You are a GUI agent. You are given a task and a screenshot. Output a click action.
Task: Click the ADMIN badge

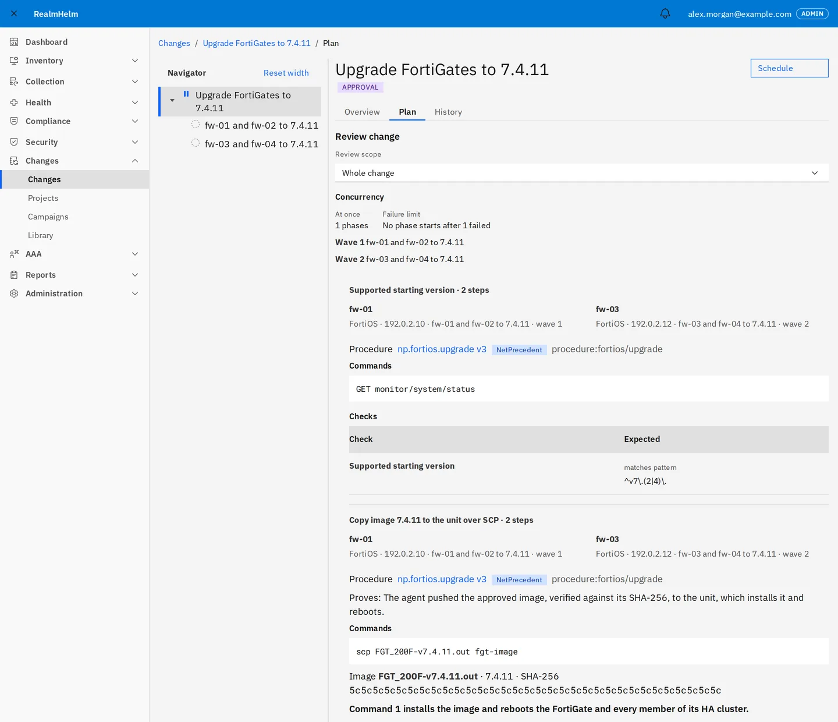(812, 13)
